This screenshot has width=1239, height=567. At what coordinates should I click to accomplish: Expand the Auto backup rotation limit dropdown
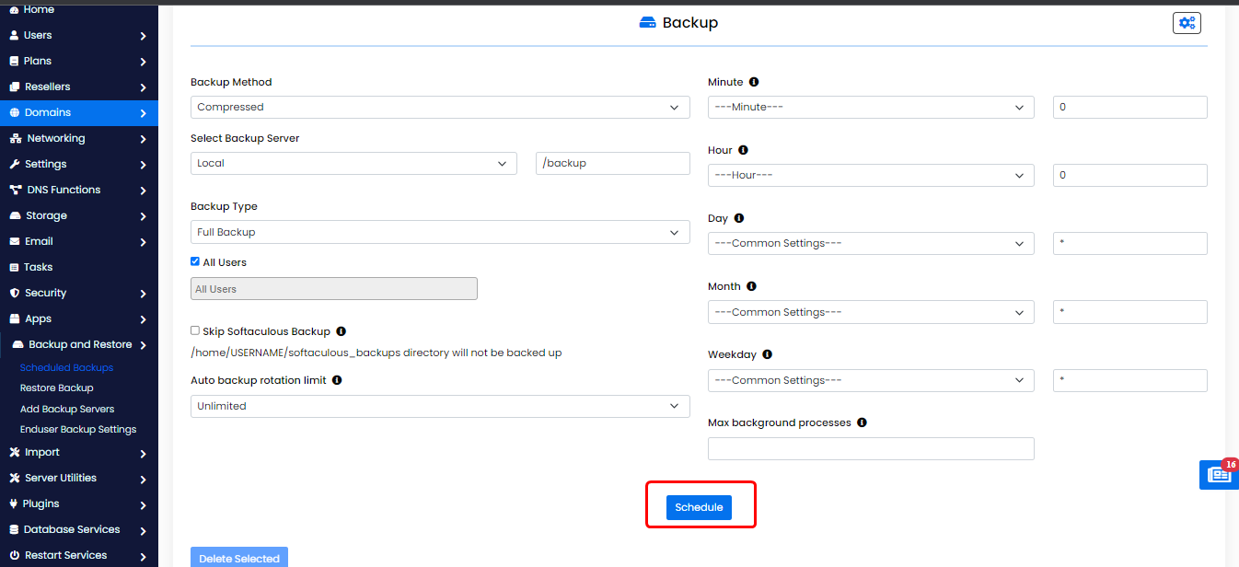pos(440,406)
